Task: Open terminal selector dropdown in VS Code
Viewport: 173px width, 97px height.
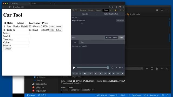Action: click(x=134, y=69)
